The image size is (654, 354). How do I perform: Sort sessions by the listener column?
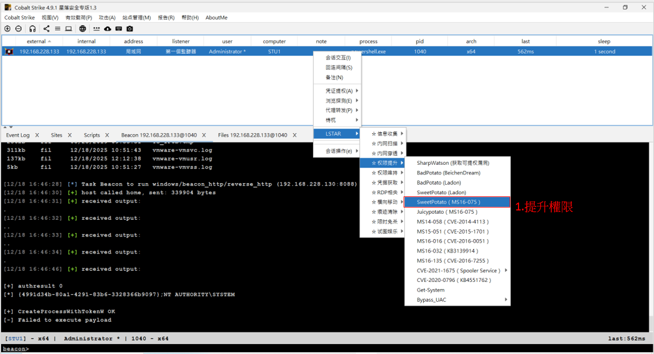pos(180,41)
